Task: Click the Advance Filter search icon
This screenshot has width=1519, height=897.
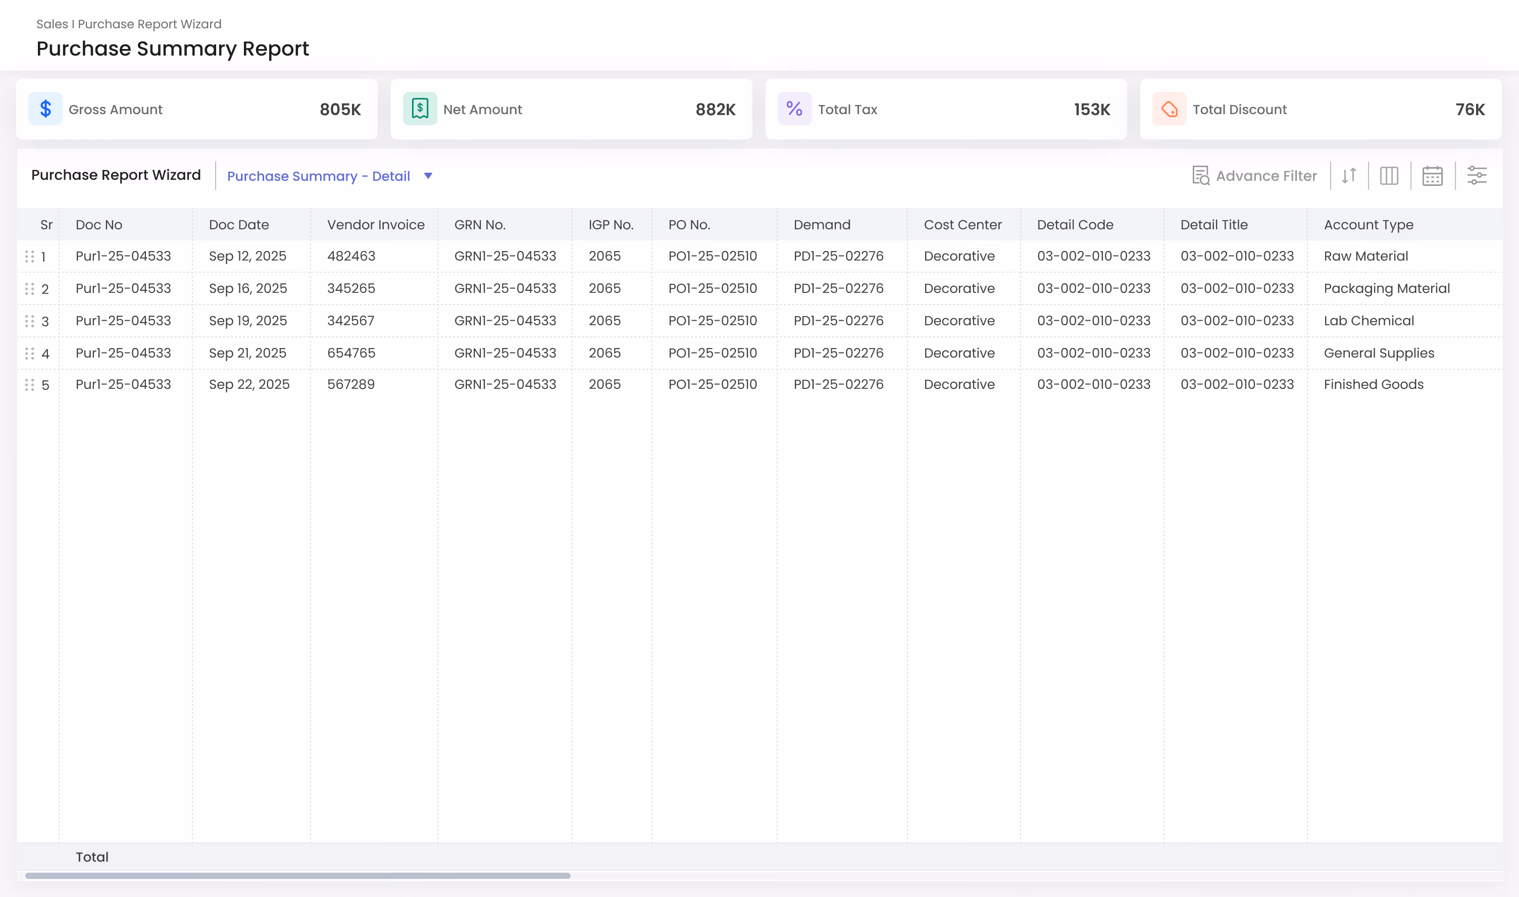Action: [x=1200, y=176]
